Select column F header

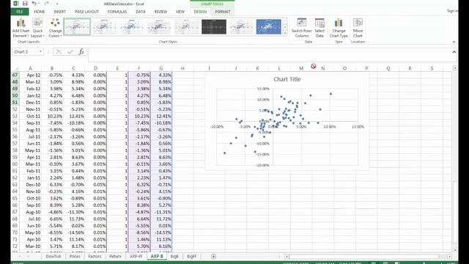click(x=139, y=68)
